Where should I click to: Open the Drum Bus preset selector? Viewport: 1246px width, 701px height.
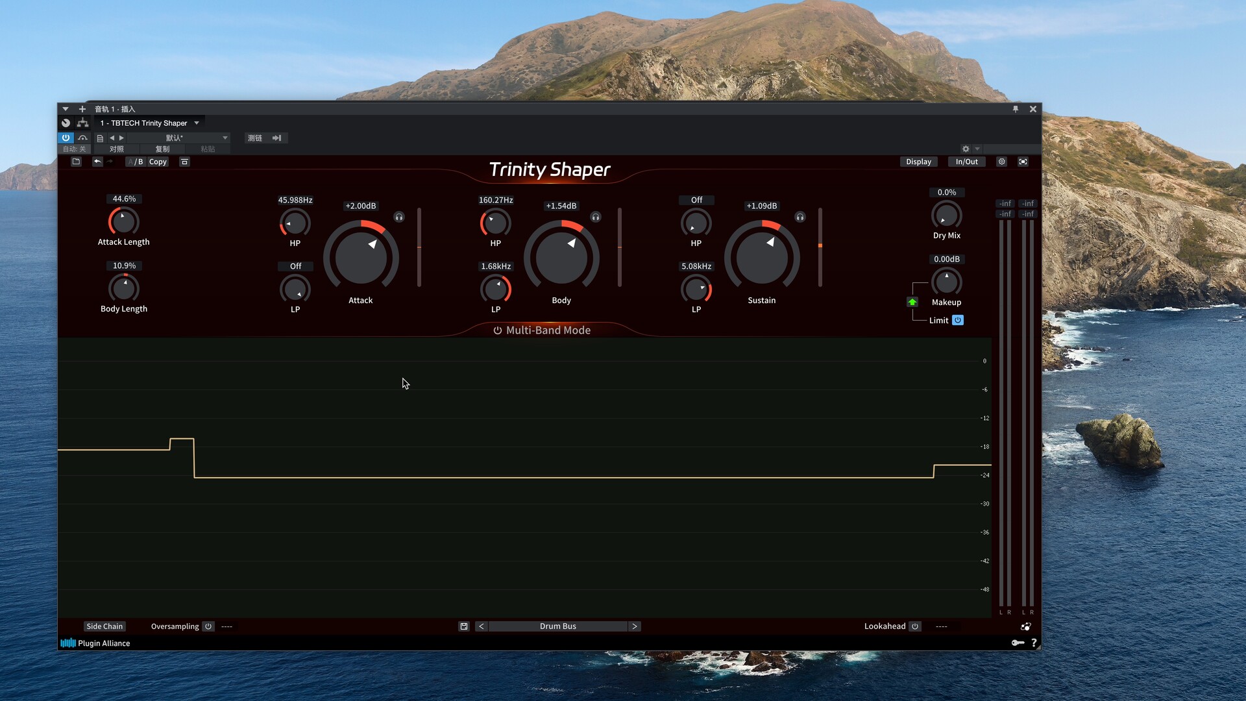(558, 626)
